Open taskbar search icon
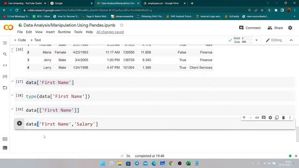Screen dimensions: 299x168 tap(111, 163)
